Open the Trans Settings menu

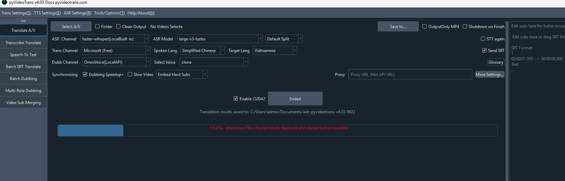pos(16,13)
